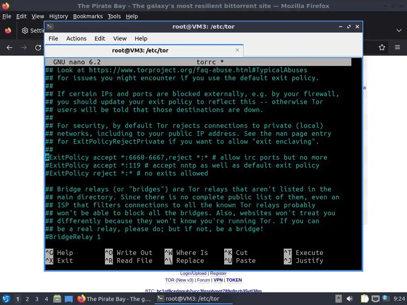Click Firefox back arrow button
Image resolution: width=407 pixels, height=305 pixels.
click(10, 48)
